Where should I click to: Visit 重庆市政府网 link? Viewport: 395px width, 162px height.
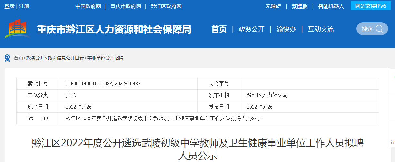[126, 6]
